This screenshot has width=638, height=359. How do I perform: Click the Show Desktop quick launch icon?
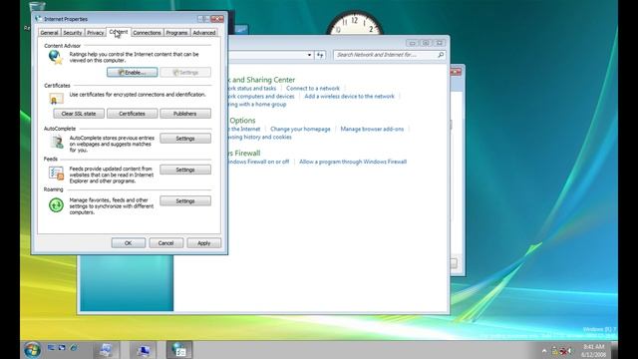(x=51, y=348)
